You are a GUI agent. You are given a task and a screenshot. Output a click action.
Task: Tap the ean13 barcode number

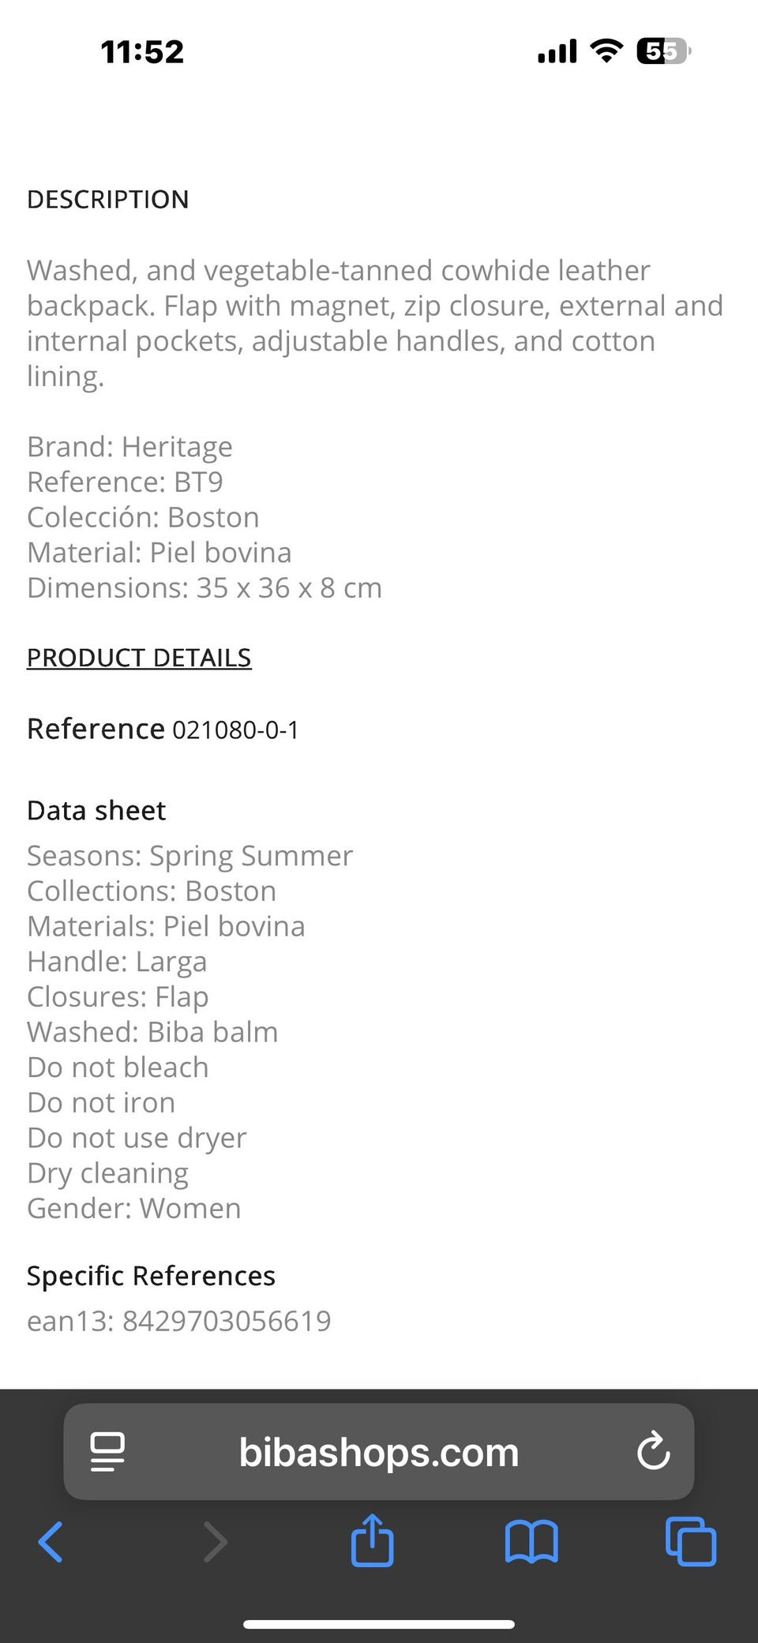pos(226,1321)
